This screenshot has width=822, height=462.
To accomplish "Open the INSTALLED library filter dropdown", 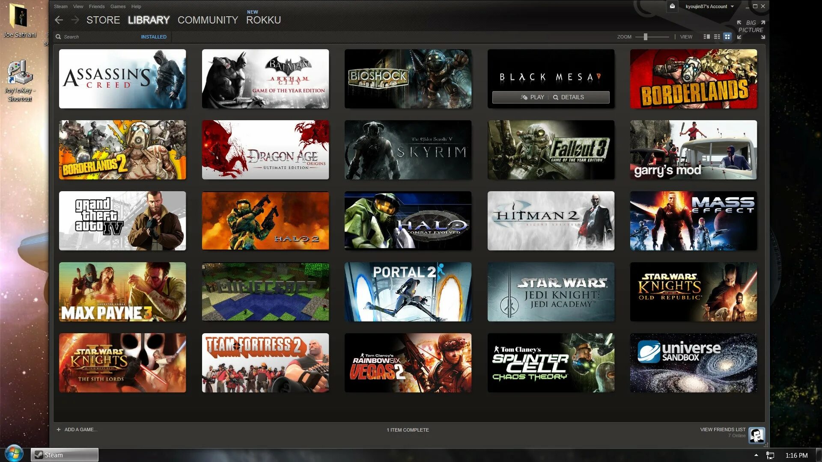I will pyautogui.click(x=154, y=37).
